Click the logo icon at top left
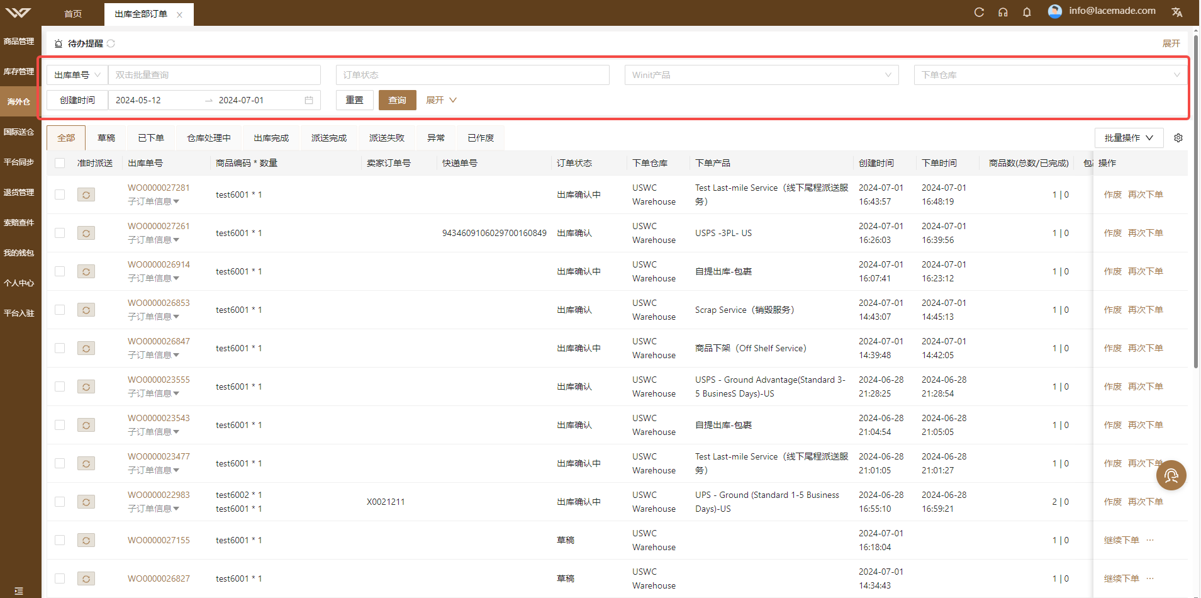This screenshot has height=598, width=1201. [x=18, y=13]
